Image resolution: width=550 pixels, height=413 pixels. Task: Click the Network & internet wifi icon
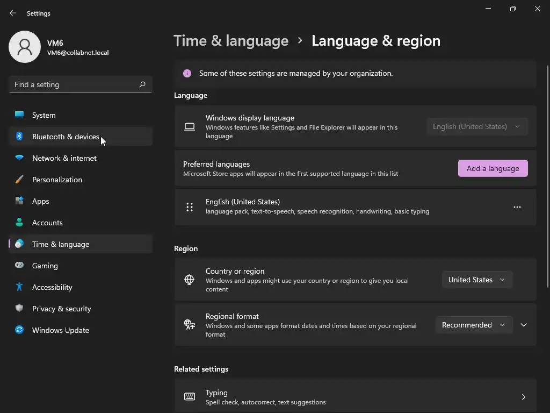[x=19, y=158]
